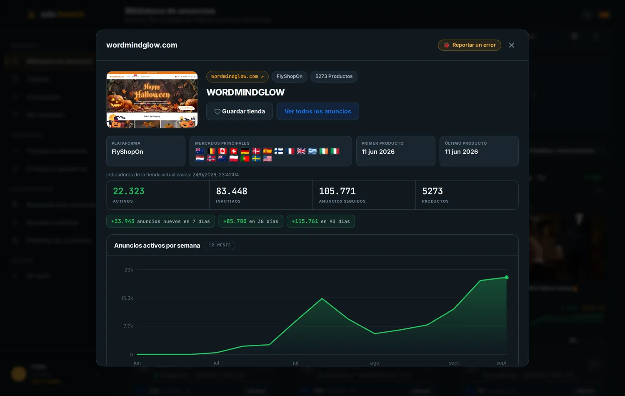Image resolution: width=625 pixels, height=396 pixels.
Task: Choose the Sweden flag icon
Action: point(256,159)
